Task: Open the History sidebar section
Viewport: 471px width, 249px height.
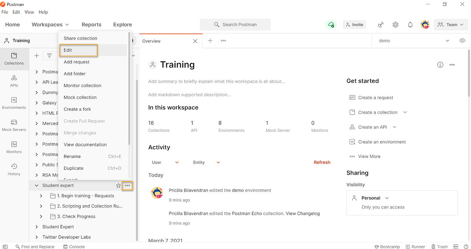Action: click(x=14, y=170)
